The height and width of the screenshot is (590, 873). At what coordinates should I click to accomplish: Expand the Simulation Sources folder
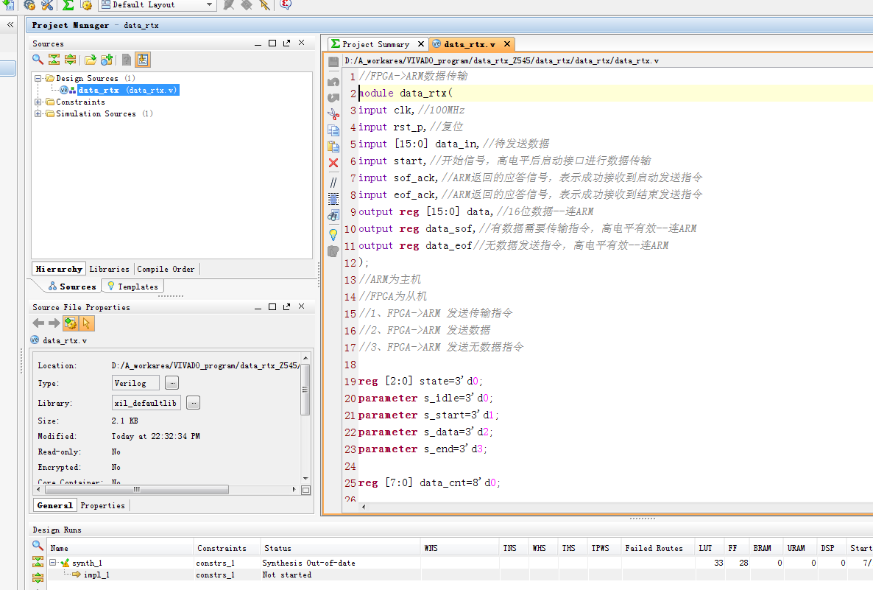click(38, 114)
